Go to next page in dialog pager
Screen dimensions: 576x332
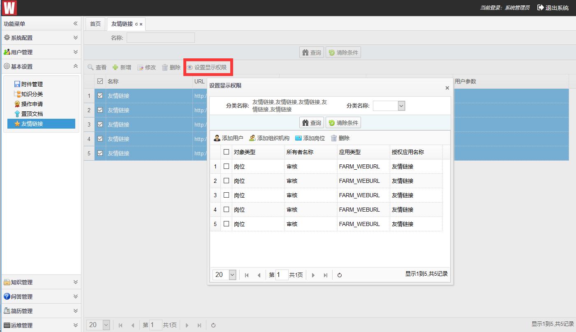(313, 275)
